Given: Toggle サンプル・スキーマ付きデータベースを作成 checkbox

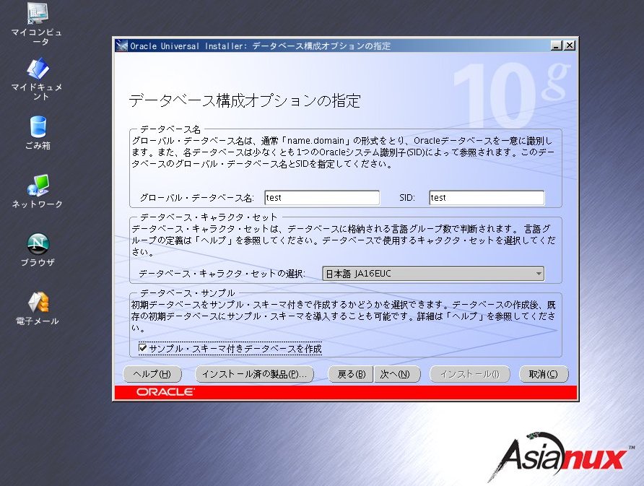Looking at the screenshot, I should pyautogui.click(x=143, y=348).
